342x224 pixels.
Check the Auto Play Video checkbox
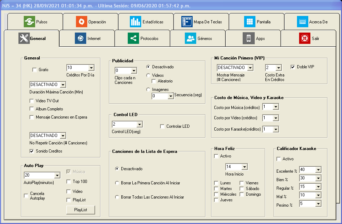tap(68, 191)
